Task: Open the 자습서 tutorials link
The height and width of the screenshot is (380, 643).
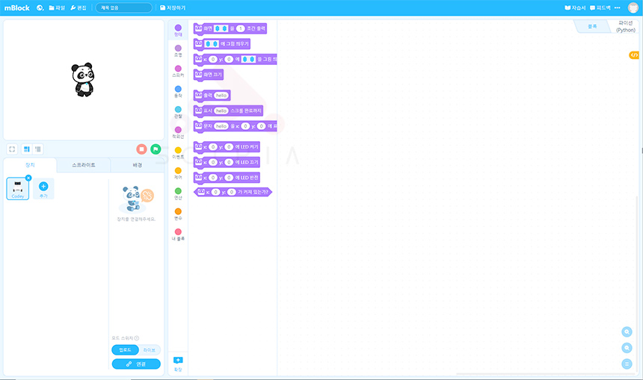Action: point(575,7)
